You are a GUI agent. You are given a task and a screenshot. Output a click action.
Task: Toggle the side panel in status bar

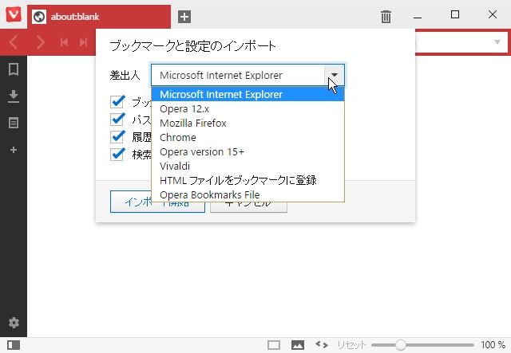pyautogui.click(x=14, y=345)
